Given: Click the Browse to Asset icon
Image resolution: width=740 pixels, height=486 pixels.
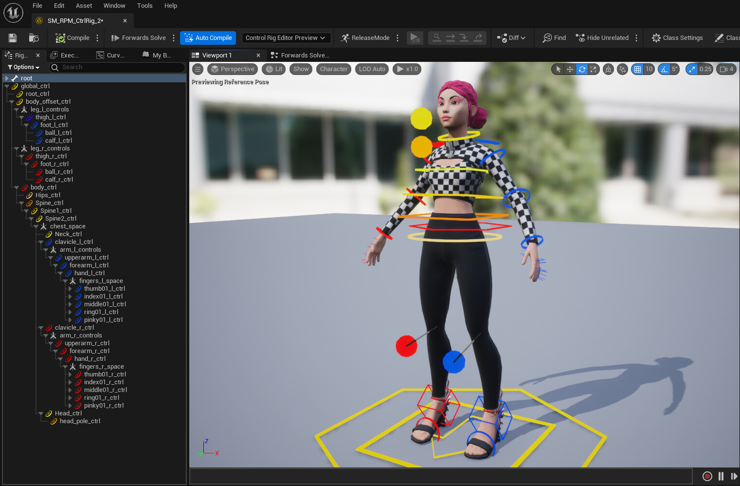Looking at the screenshot, I should pos(33,37).
